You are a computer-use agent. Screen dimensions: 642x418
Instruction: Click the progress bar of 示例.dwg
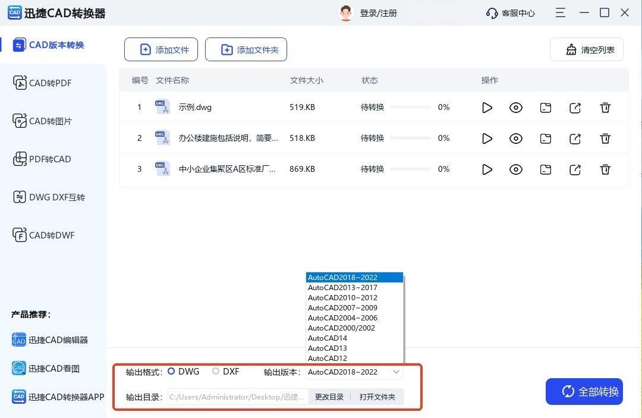tap(410, 108)
